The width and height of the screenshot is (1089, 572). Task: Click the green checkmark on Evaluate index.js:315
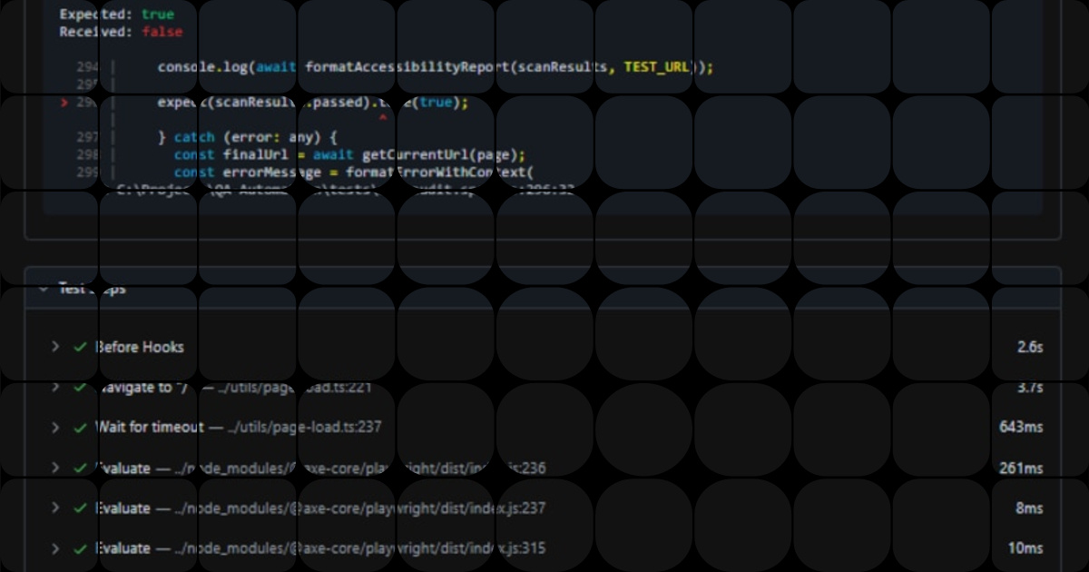[x=80, y=548]
